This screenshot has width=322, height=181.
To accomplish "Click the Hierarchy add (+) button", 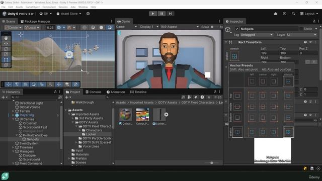I will point(4,97).
